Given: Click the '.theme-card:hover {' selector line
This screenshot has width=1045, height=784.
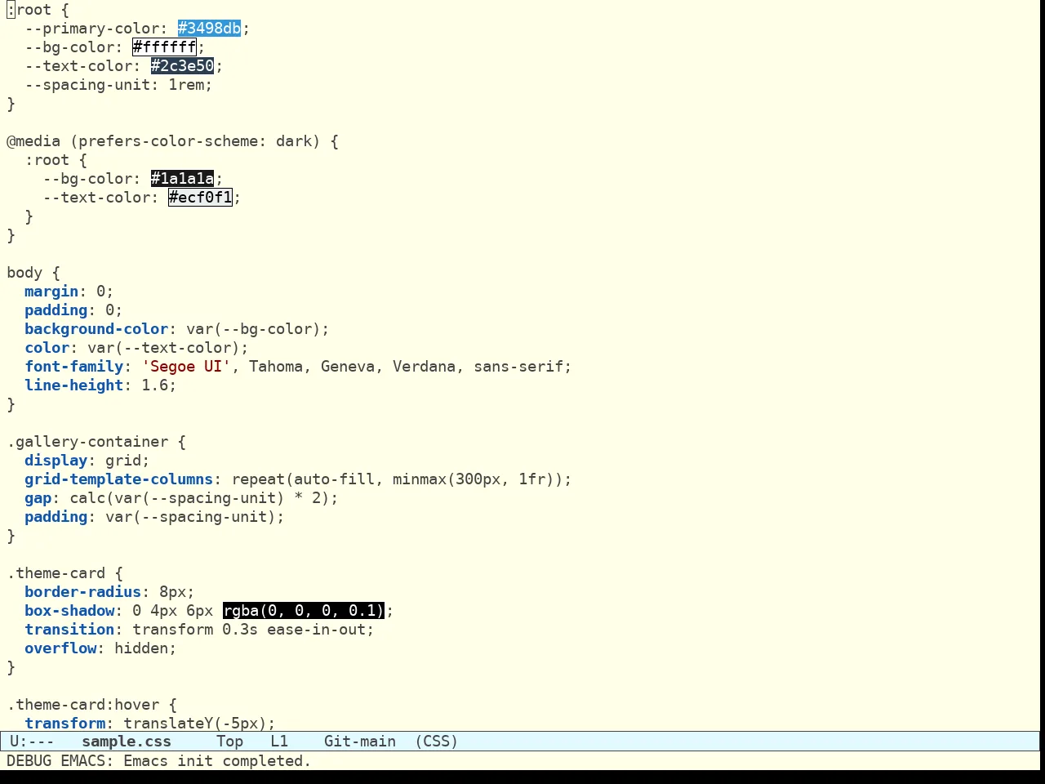Looking at the screenshot, I should (91, 705).
